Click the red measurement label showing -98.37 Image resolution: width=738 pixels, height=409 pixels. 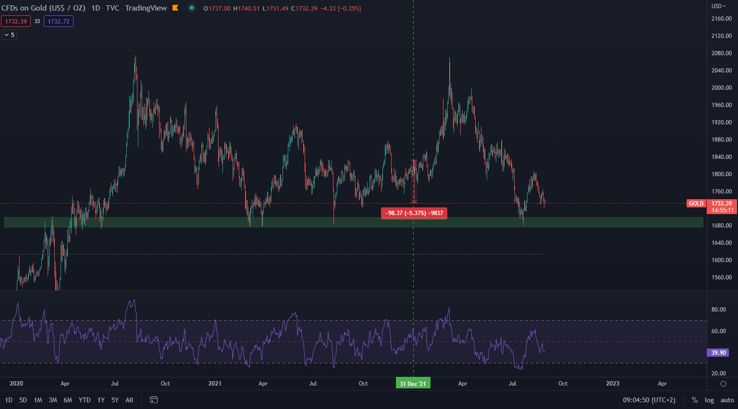[x=414, y=213]
